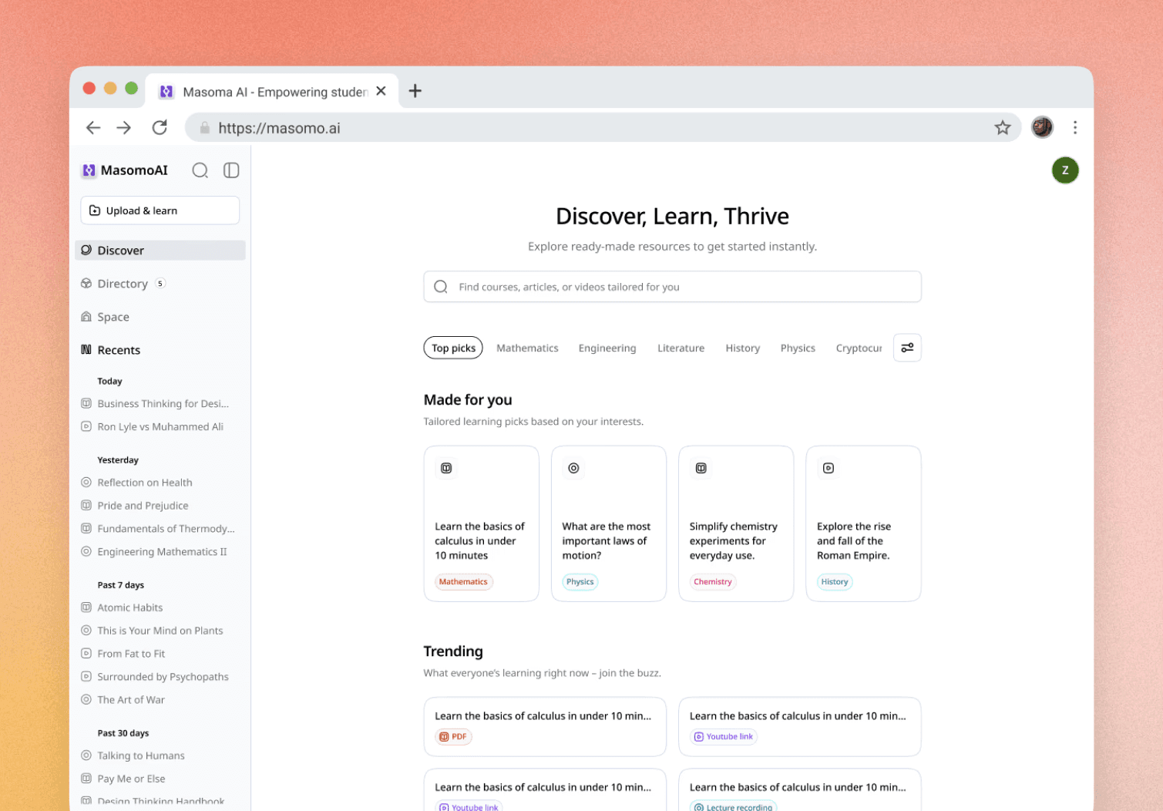Open Talking to Humans recent

[x=133, y=755]
